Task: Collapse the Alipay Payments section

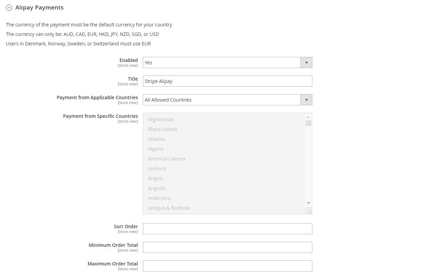Action: [9, 8]
